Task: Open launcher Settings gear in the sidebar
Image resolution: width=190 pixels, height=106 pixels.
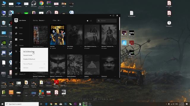Action: click(16, 68)
